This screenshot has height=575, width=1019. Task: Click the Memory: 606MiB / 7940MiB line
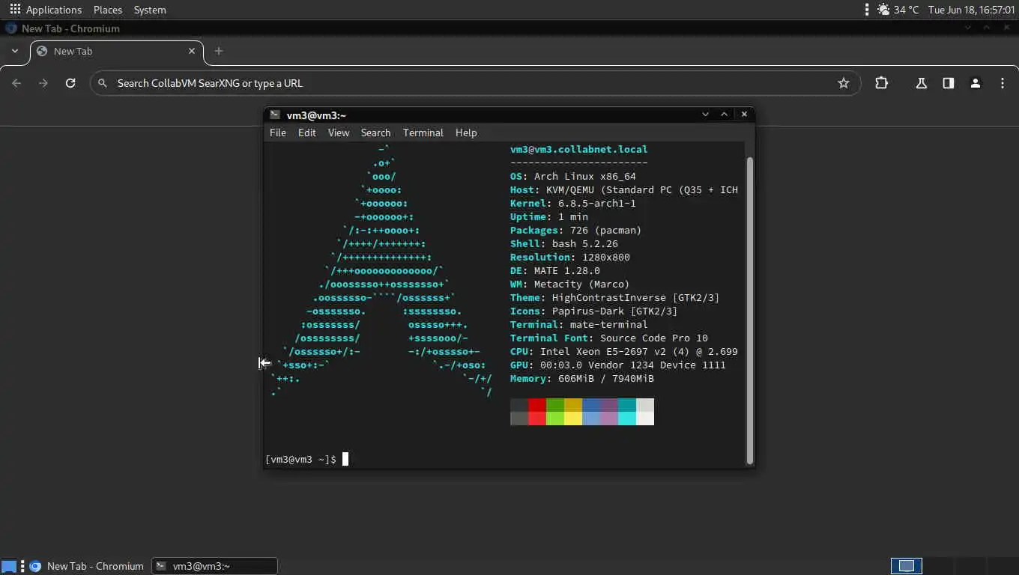[x=582, y=378]
